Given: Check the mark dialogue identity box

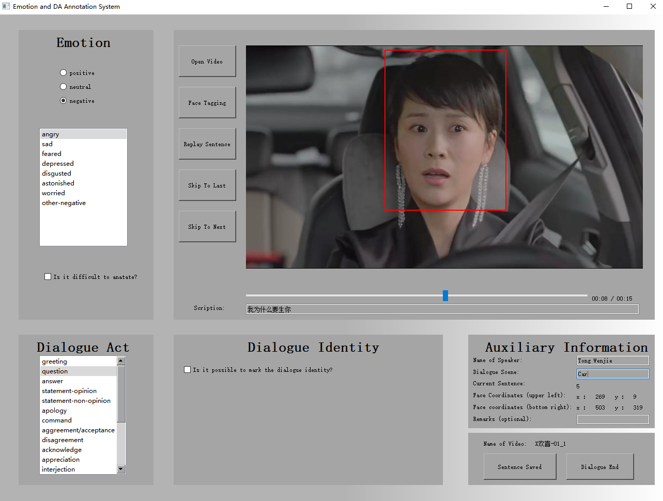Looking at the screenshot, I should (x=188, y=370).
